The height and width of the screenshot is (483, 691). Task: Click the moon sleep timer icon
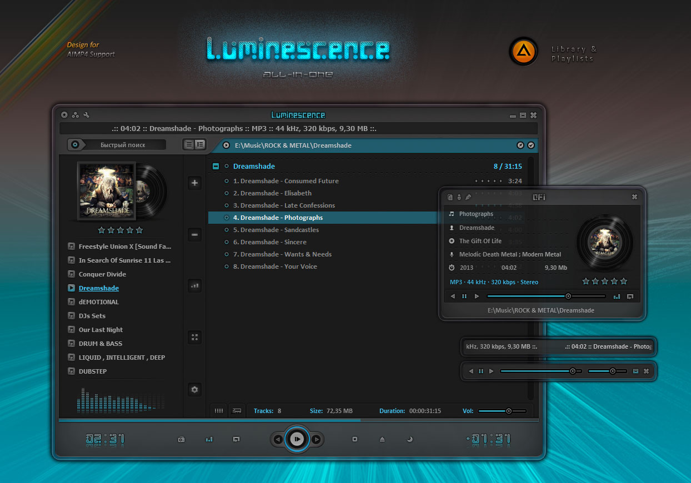coord(410,439)
